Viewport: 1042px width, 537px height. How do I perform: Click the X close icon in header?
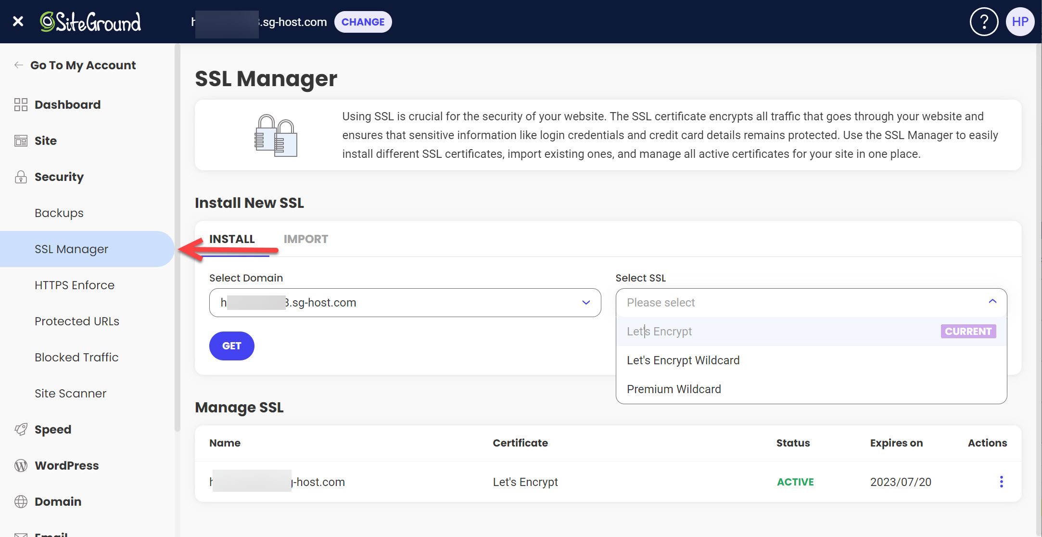pyautogui.click(x=18, y=22)
